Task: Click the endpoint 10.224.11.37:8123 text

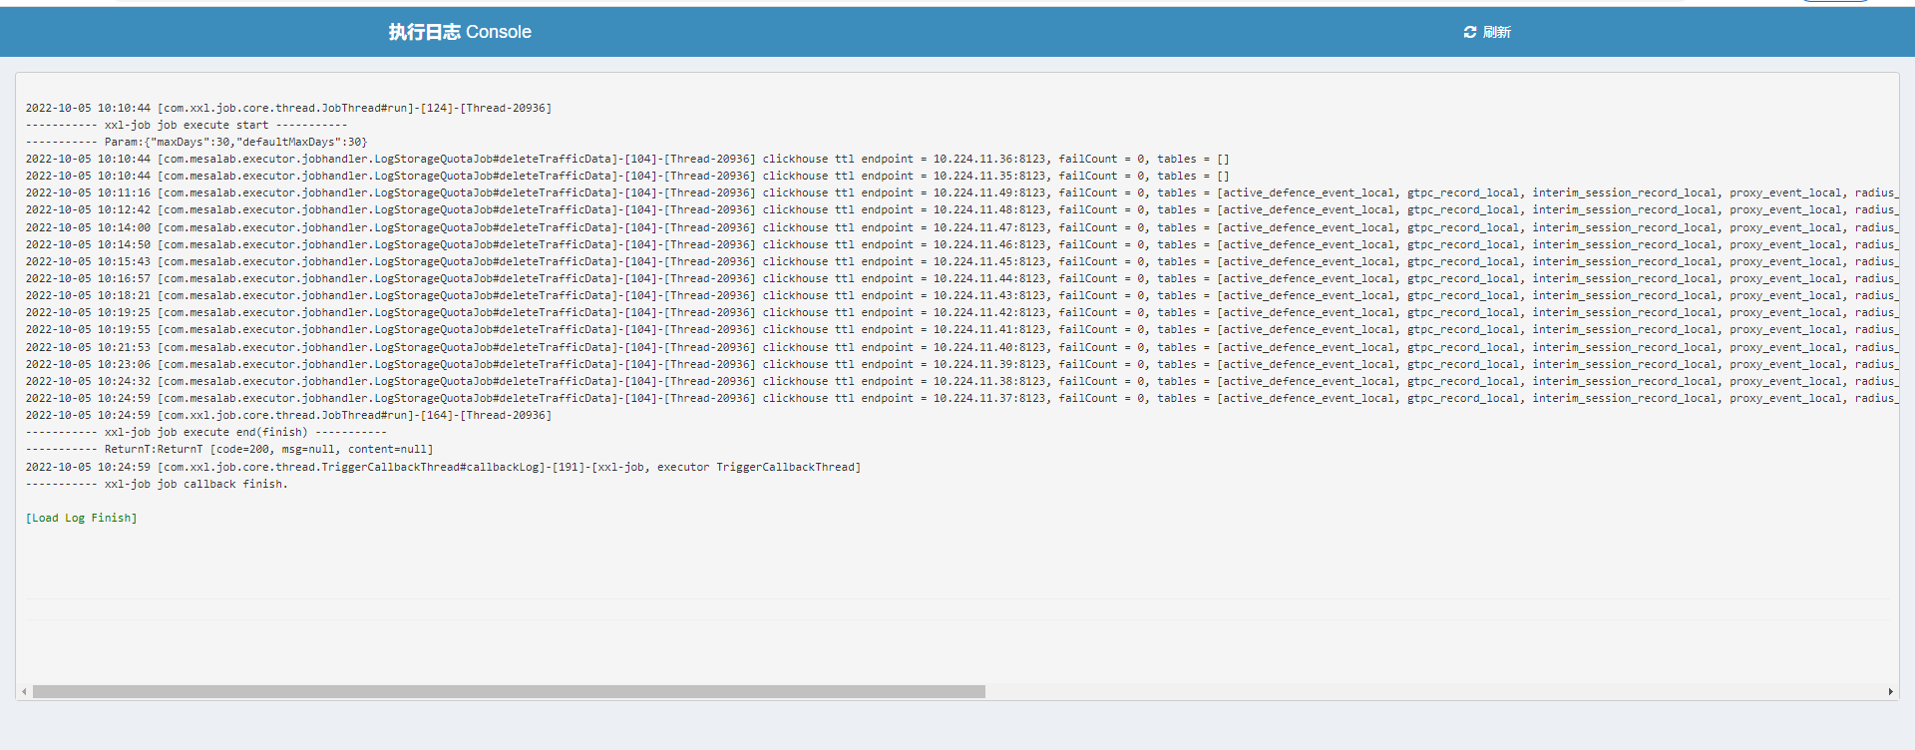Action: (989, 398)
